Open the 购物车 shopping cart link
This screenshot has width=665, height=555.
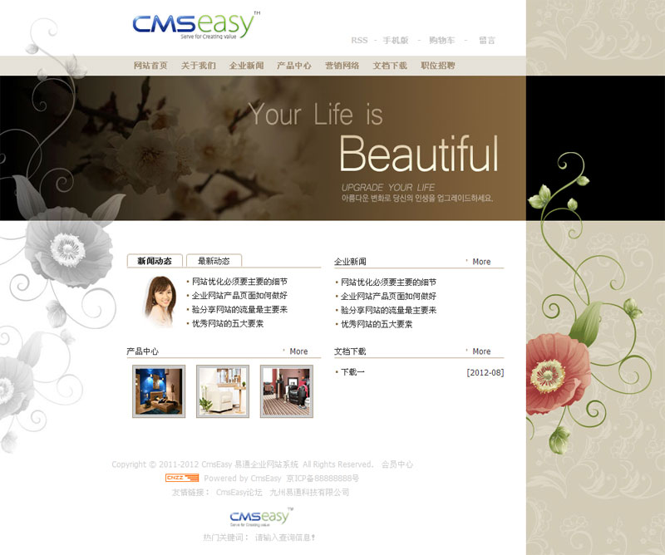pyautogui.click(x=441, y=41)
